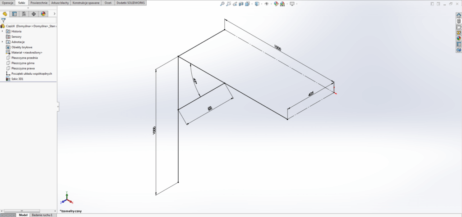This screenshot has width=462, height=217.
Task: Open View Orientation dropdown arrow
Action: [x=251, y=4]
